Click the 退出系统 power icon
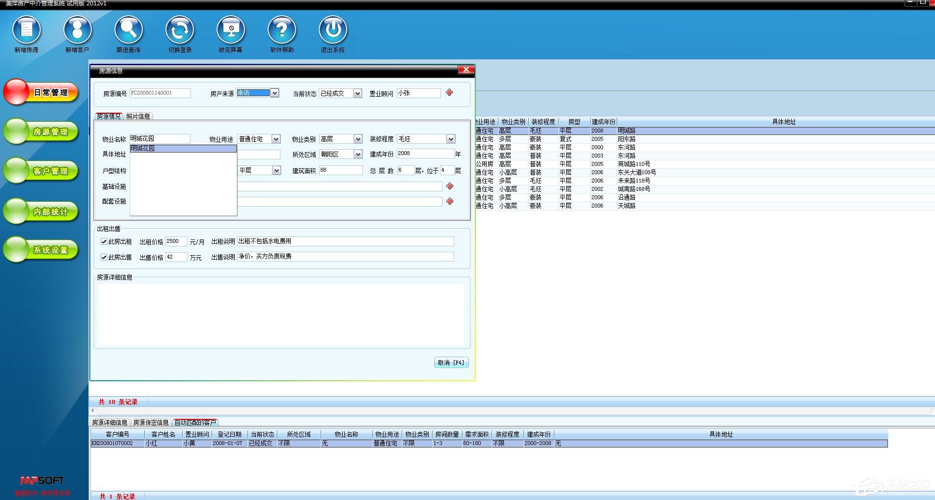 point(333,30)
